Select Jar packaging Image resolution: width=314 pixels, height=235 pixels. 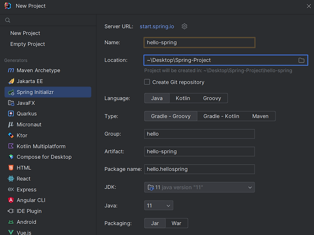tap(155, 223)
